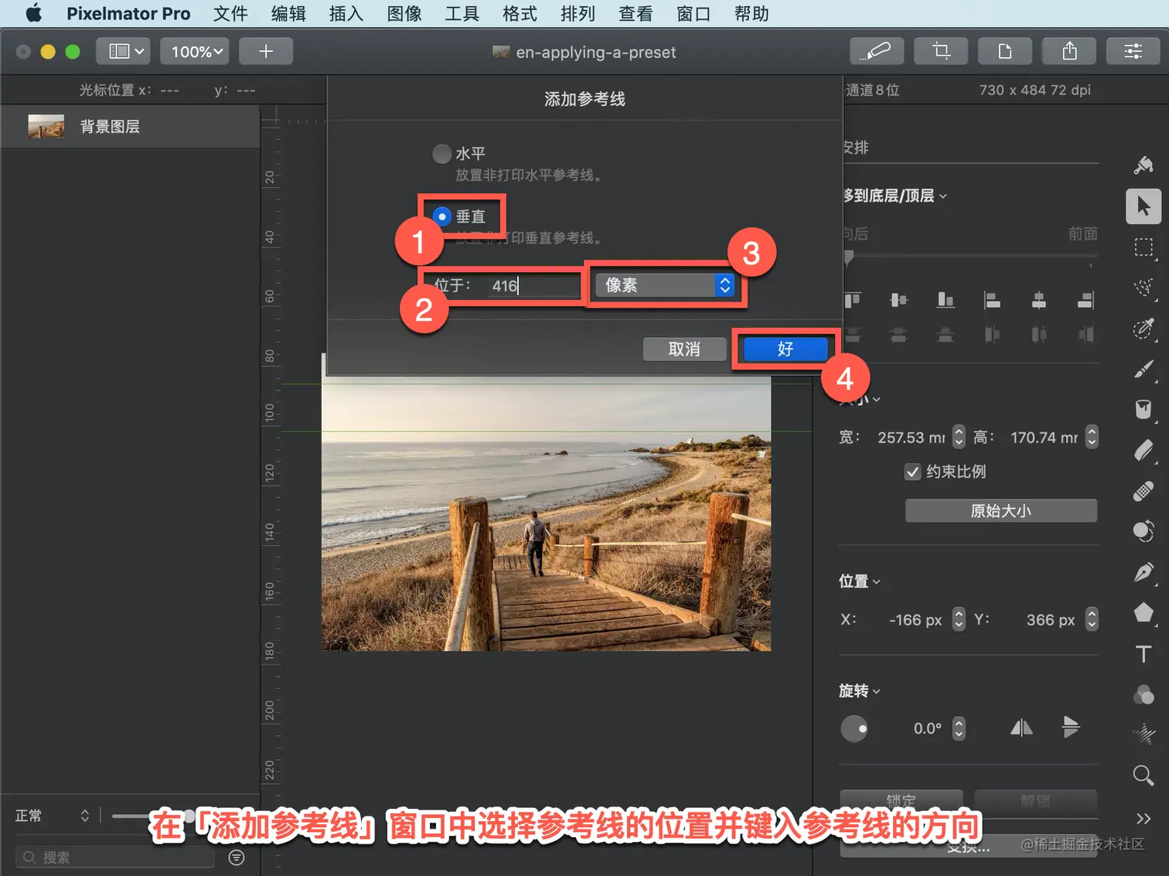Select the Type text tool

[1143, 654]
